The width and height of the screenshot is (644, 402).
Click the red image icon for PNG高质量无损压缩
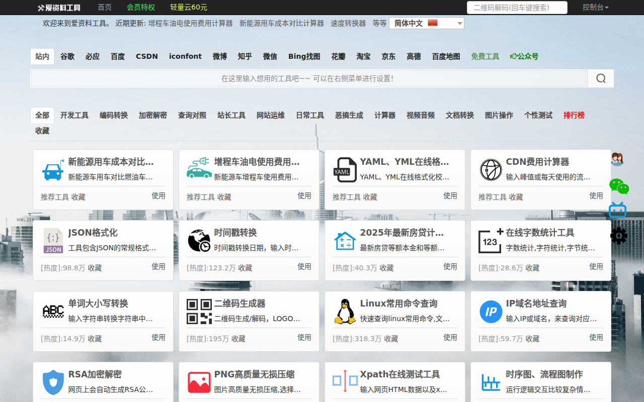[x=199, y=382]
